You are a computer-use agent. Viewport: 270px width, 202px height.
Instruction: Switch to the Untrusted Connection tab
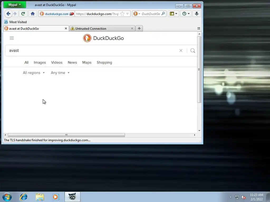click(101, 28)
